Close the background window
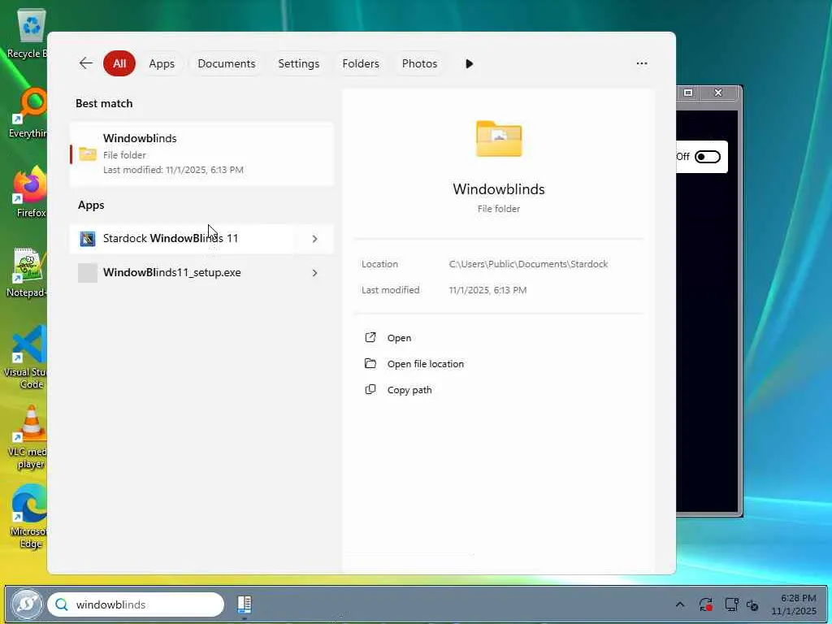This screenshot has height=624, width=832. click(718, 93)
